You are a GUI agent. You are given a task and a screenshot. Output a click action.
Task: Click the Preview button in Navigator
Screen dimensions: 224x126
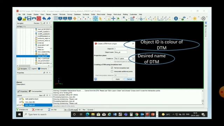click(36, 23)
